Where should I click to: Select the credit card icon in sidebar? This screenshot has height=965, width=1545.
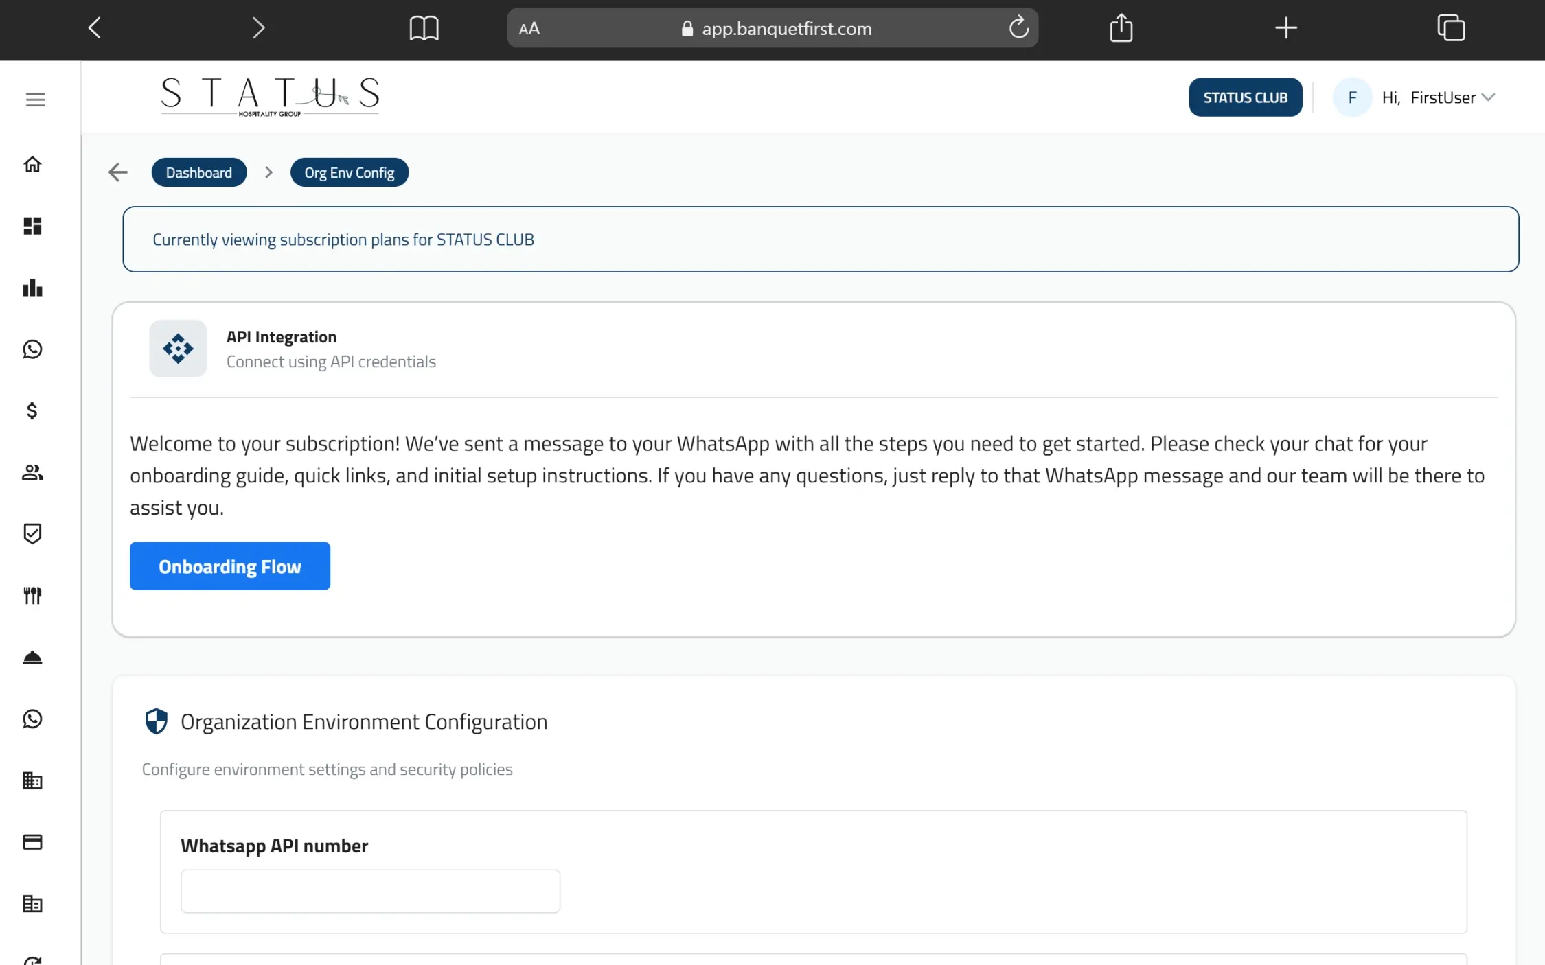tap(32, 842)
